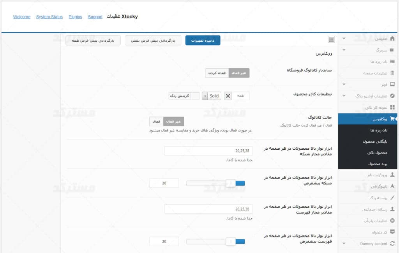The width and height of the screenshot is (399, 253).
Task: Select غیر فعال for حالت کاتالوگ
Action: pyautogui.click(x=173, y=121)
